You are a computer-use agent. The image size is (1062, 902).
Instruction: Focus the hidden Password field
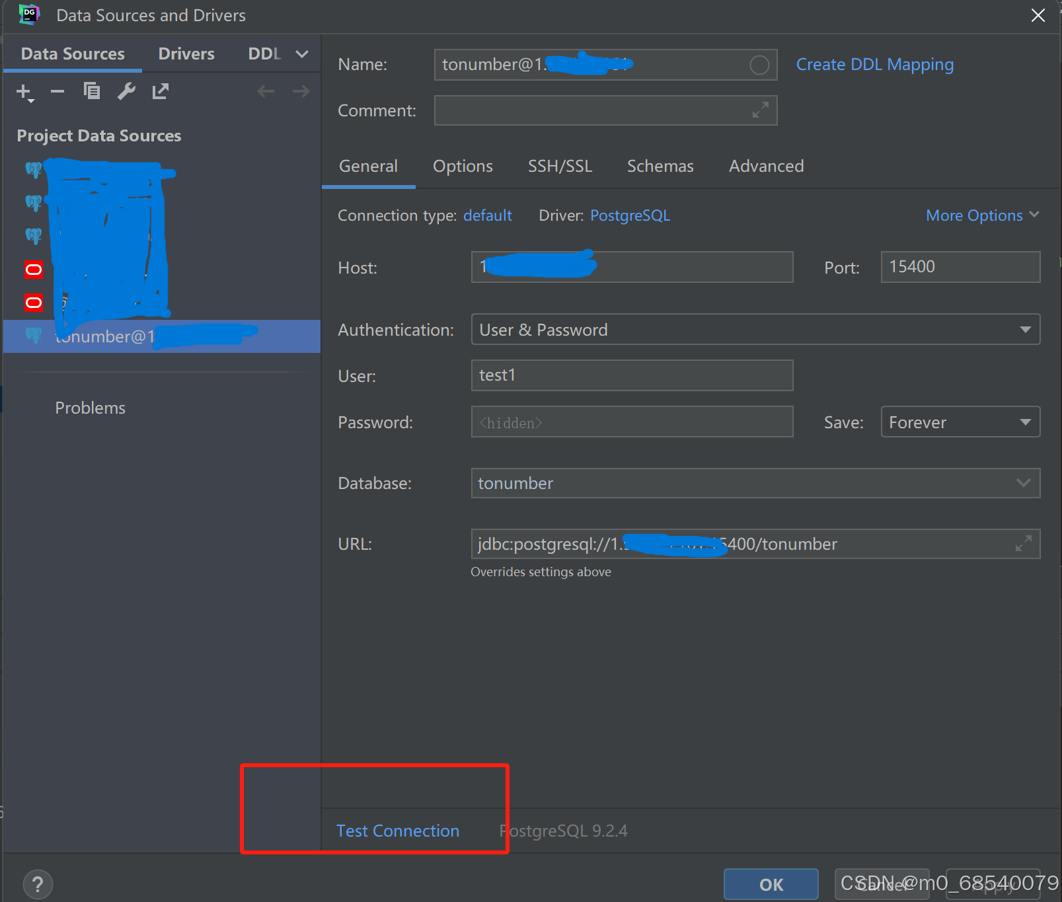632,422
